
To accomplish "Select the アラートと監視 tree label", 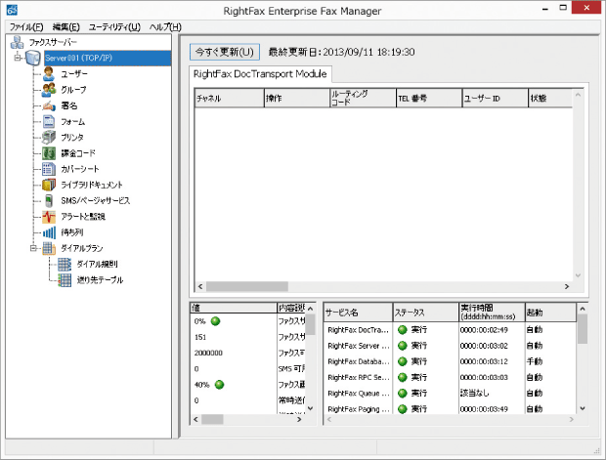I will tap(83, 216).
